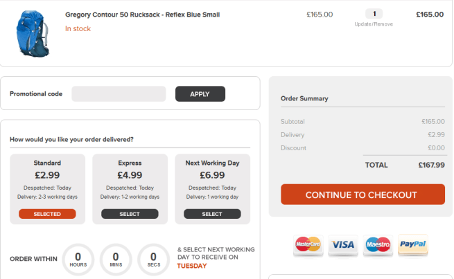
Task: Click the HOURS countdown circle
Action: point(78,260)
